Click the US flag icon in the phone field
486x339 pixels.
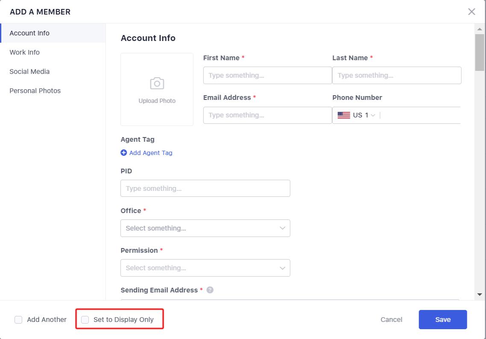pos(343,115)
